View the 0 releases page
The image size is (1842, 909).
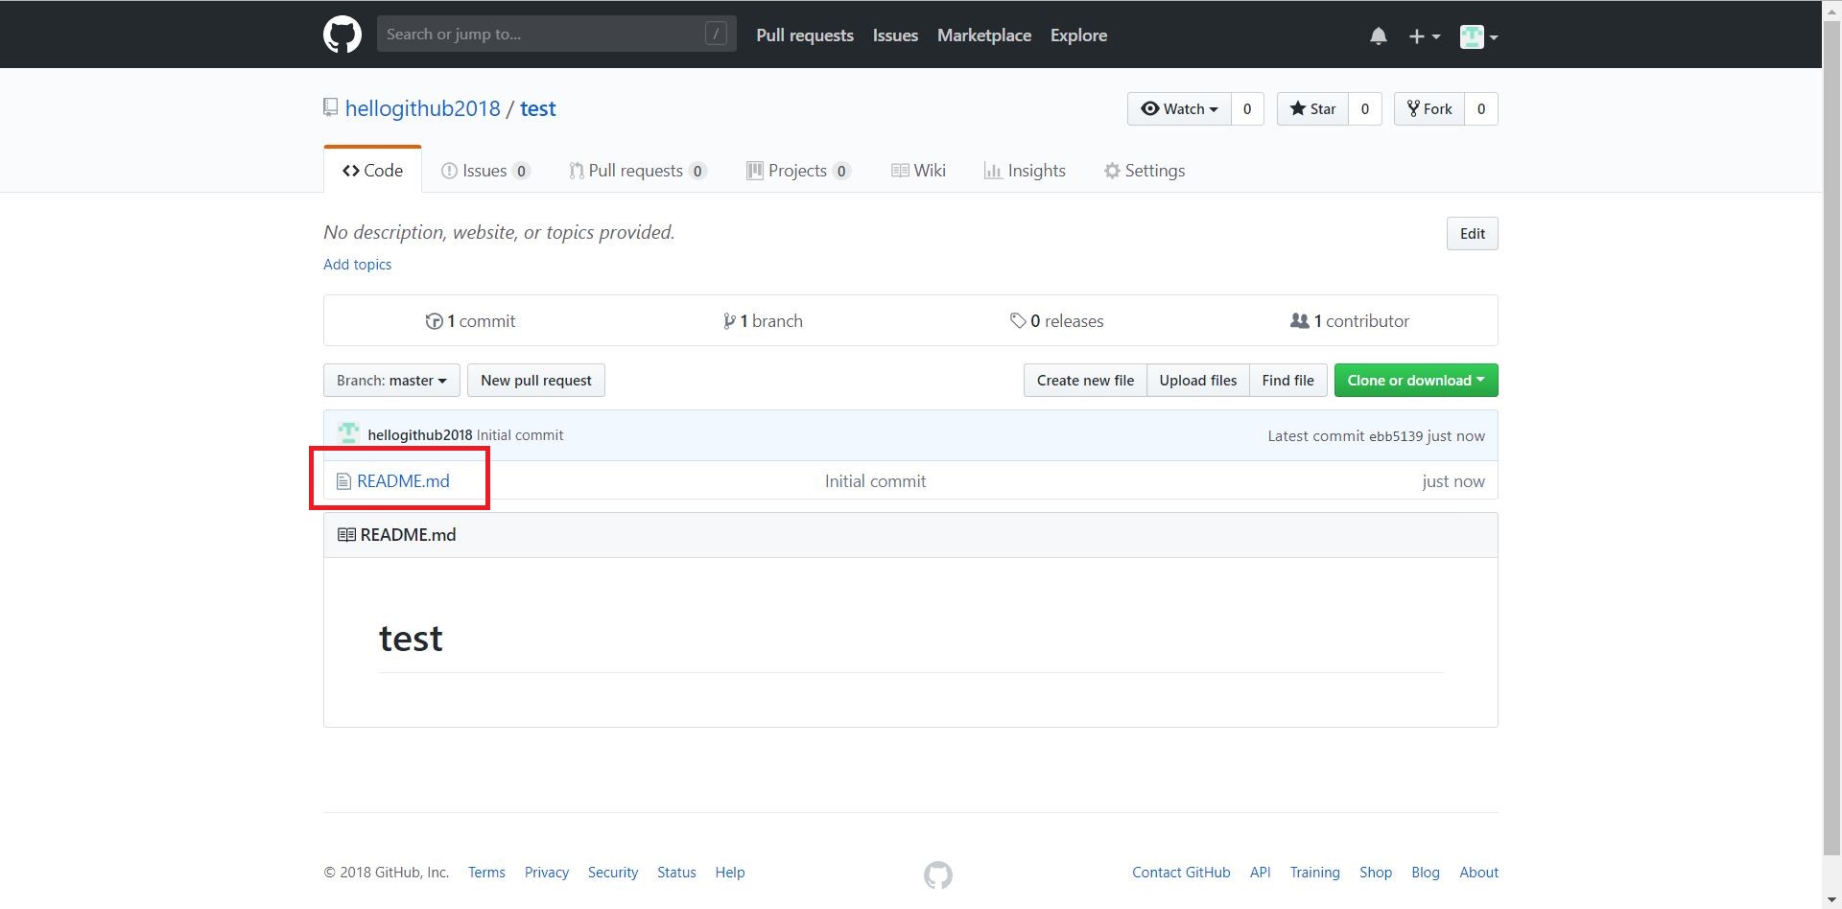1056,321
